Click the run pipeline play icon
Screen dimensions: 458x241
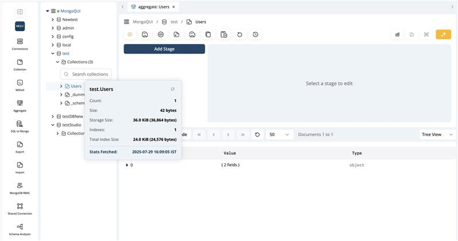coord(130,34)
